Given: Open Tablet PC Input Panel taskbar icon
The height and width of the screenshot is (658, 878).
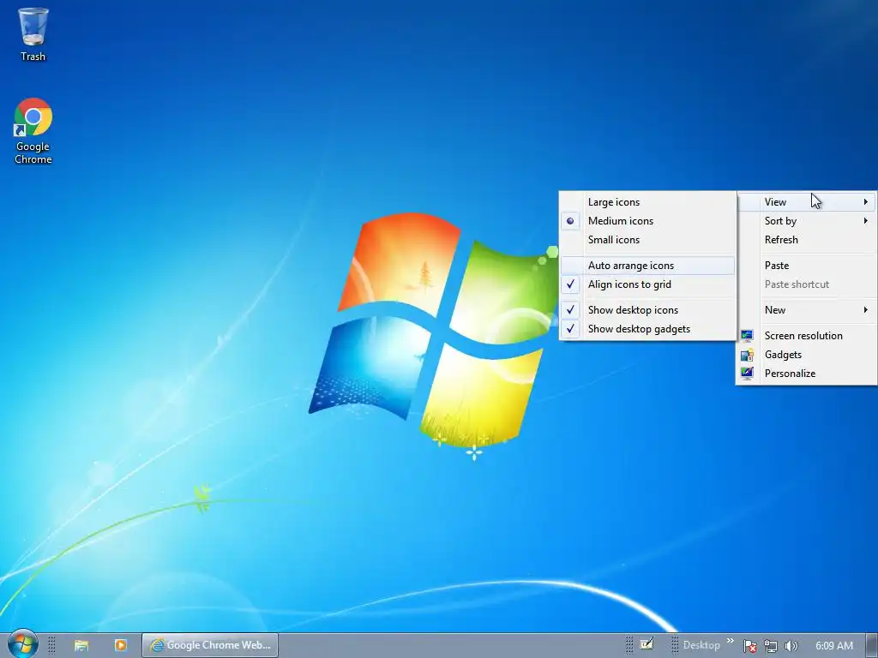Looking at the screenshot, I should pos(646,644).
